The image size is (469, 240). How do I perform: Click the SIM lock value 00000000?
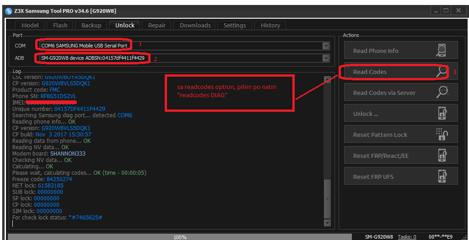coord(49,211)
